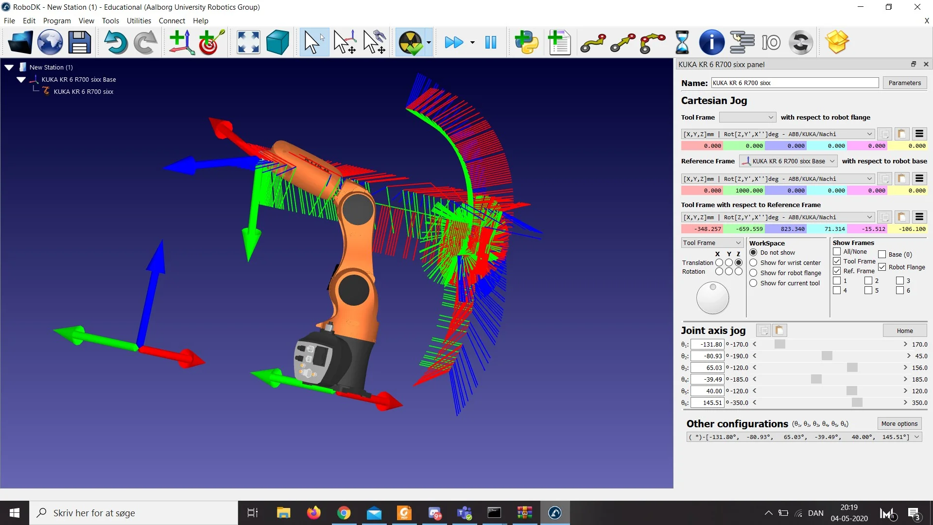Toggle the collision check radiation icon
This screenshot has width=933, height=525.
410,42
